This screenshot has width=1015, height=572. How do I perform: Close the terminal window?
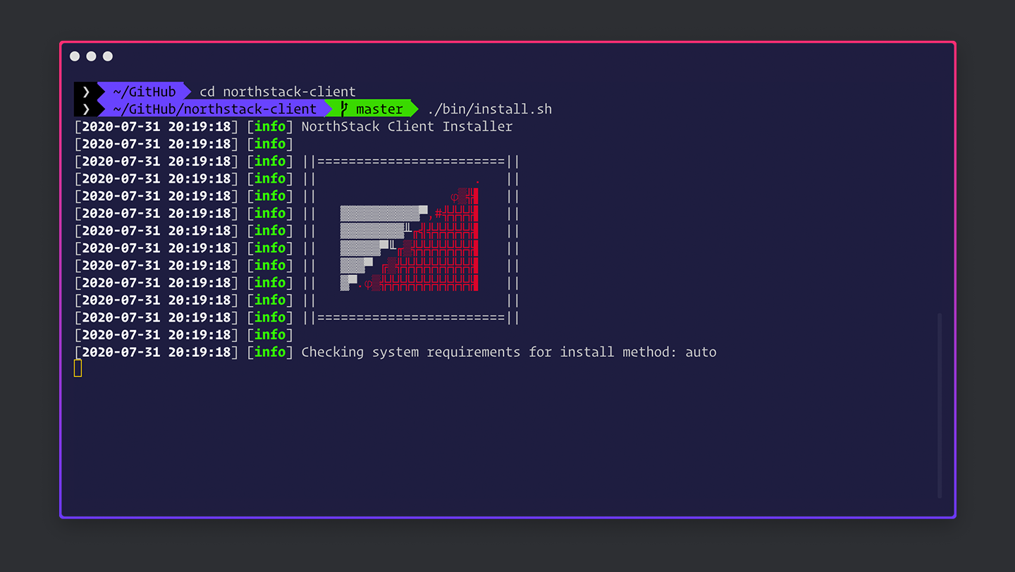[75, 56]
